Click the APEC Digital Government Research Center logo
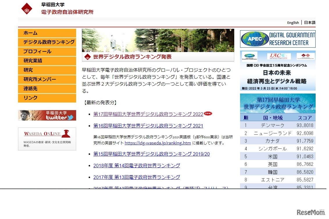This screenshot has width=329, height=219. pos(278,39)
